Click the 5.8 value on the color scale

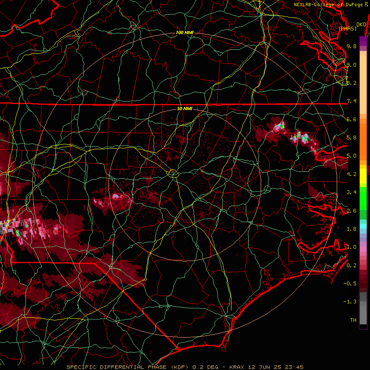pos(351,138)
